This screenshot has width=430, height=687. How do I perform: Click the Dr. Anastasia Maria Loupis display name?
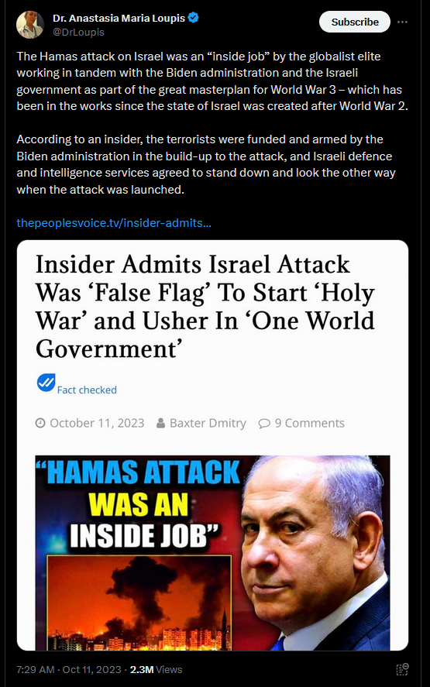click(119, 19)
